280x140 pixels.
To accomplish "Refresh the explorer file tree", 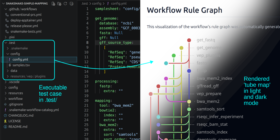I will coord(65,4).
